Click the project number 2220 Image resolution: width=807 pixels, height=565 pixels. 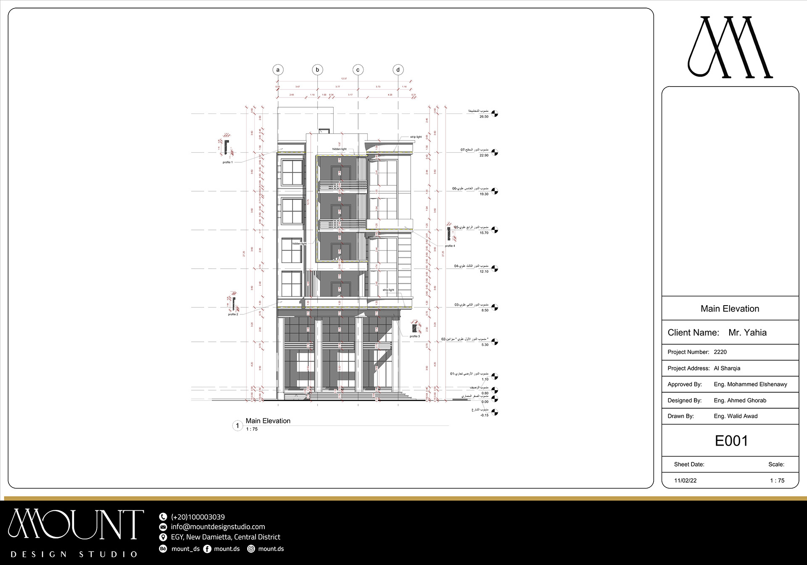click(x=720, y=352)
